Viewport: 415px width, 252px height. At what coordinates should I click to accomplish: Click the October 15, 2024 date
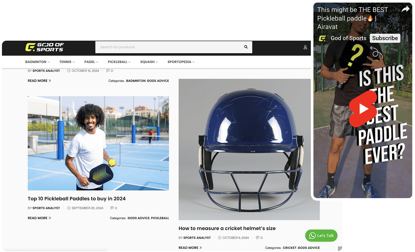pyautogui.click(x=85, y=71)
